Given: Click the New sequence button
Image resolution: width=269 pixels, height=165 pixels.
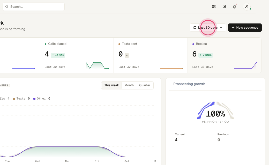Looking at the screenshot, I should [x=245, y=28].
